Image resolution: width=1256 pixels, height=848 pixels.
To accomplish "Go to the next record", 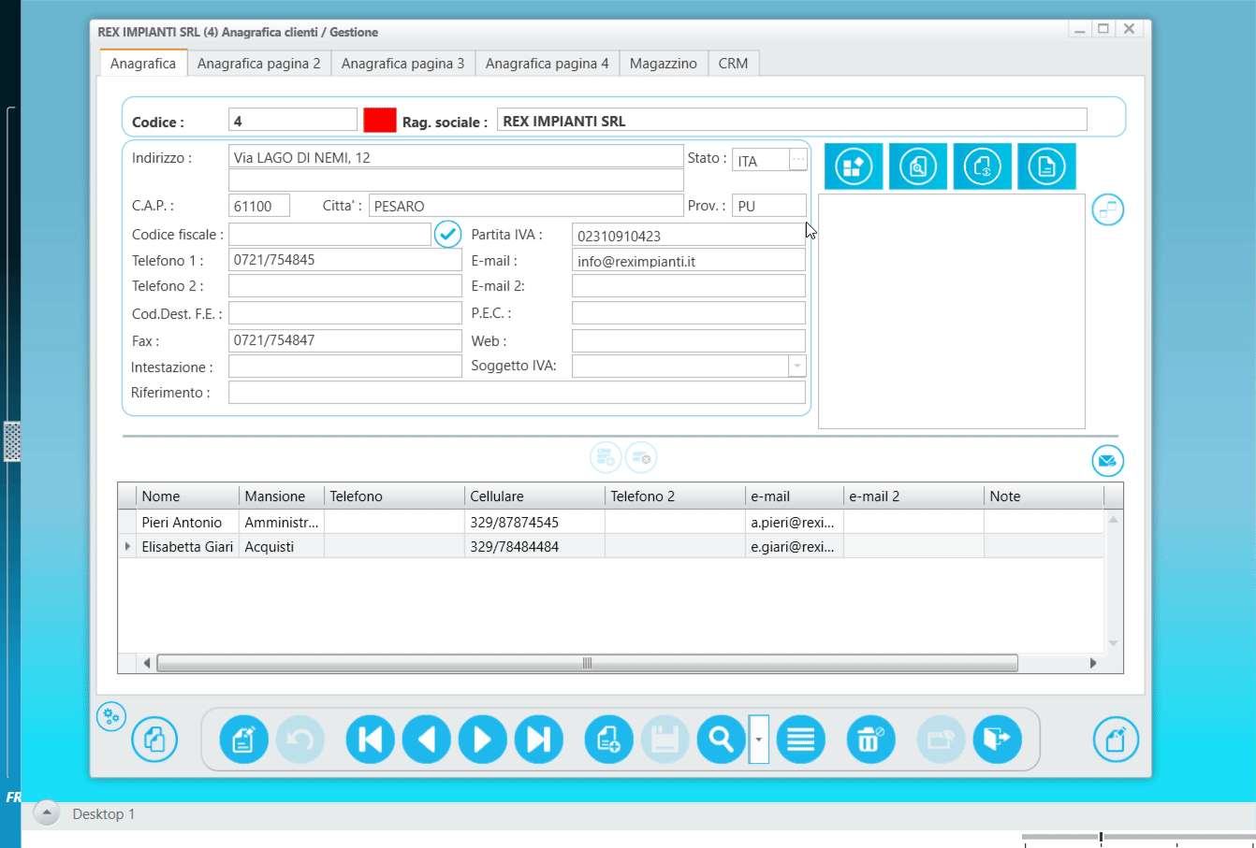I will (483, 740).
